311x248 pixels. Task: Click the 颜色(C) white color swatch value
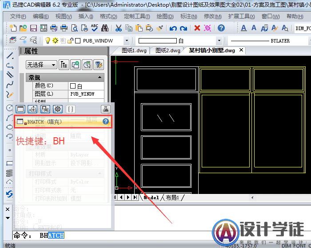(x=86, y=86)
